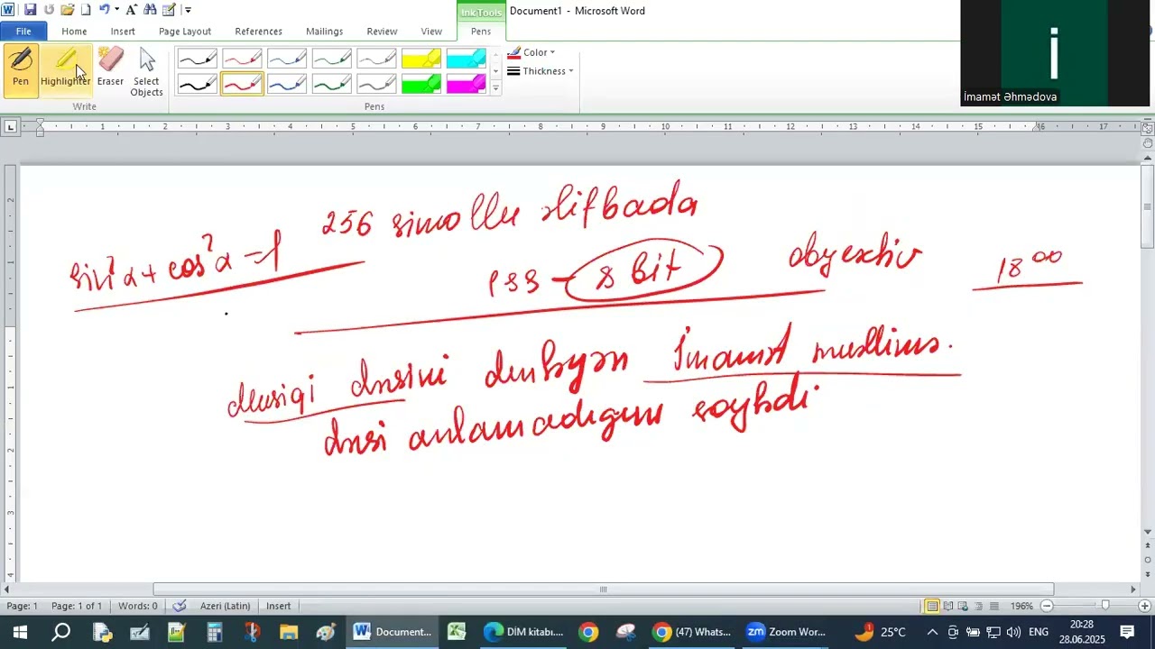The height and width of the screenshot is (649, 1155).
Task: Change language via Azeri (Latin)
Action: (x=225, y=606)
